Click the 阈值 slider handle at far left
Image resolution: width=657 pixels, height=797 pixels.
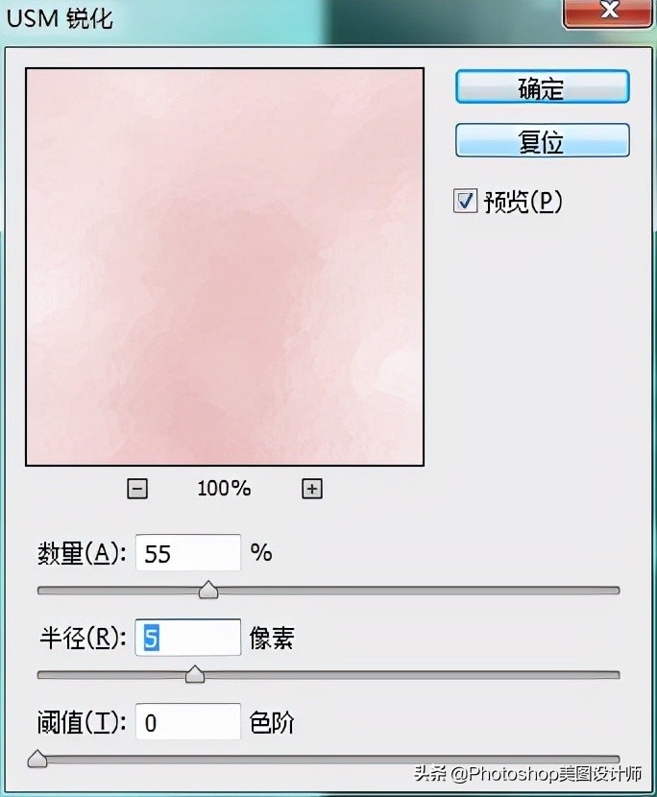[x=36, y=760]
